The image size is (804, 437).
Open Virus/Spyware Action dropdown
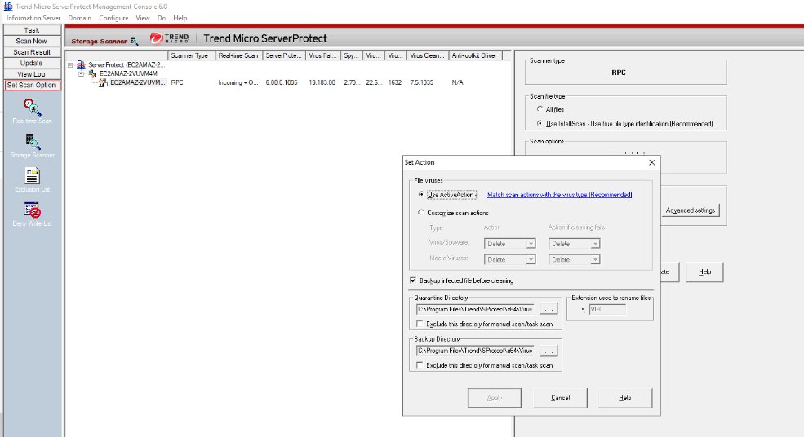click(x=509, y=244)
